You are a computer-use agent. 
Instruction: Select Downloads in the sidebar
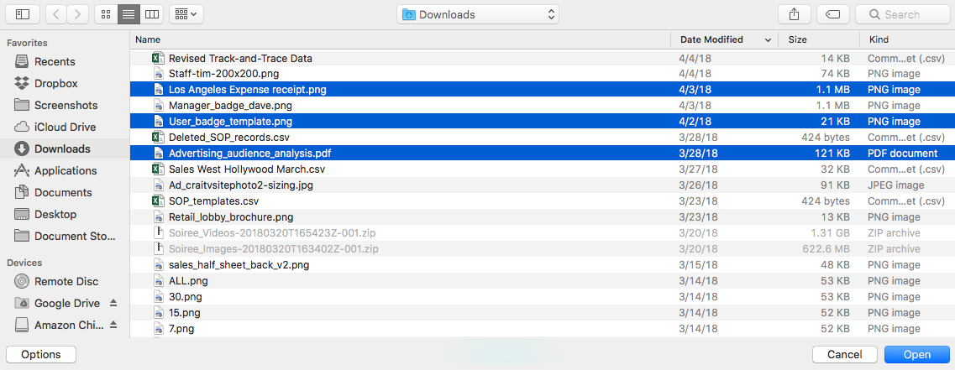65,149
